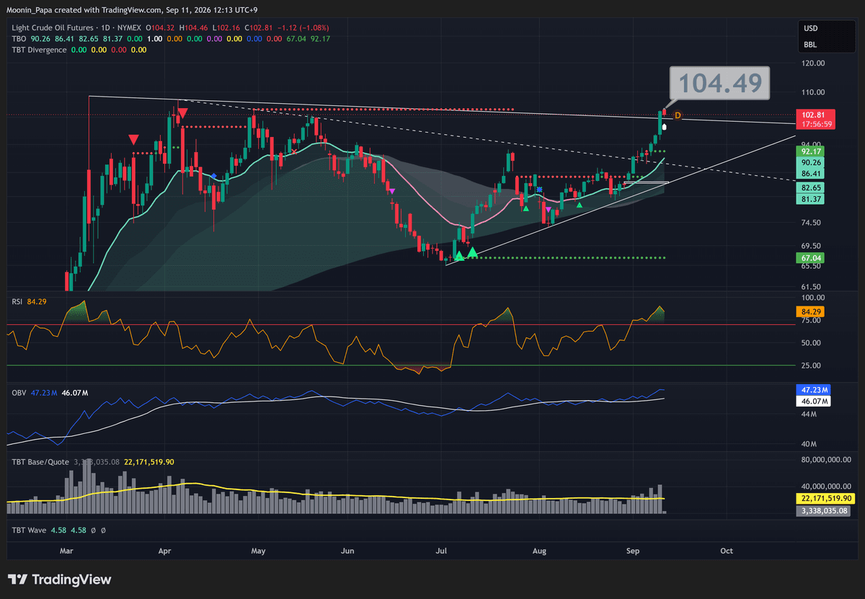The height and width of the screenshot is (599, 865).
Task: Click the blue asterisk marker in late July
Action: click(539, 188)
